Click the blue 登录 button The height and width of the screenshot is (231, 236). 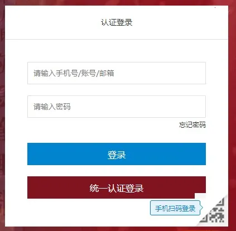[x=117, y=154]
